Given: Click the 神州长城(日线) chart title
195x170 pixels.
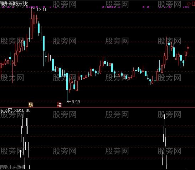Looking at the screenshot, I should pos(14,4).
